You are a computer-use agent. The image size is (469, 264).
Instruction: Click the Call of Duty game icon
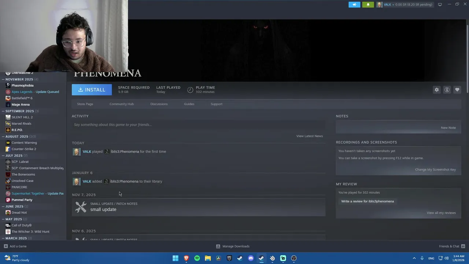click(8, 225)
